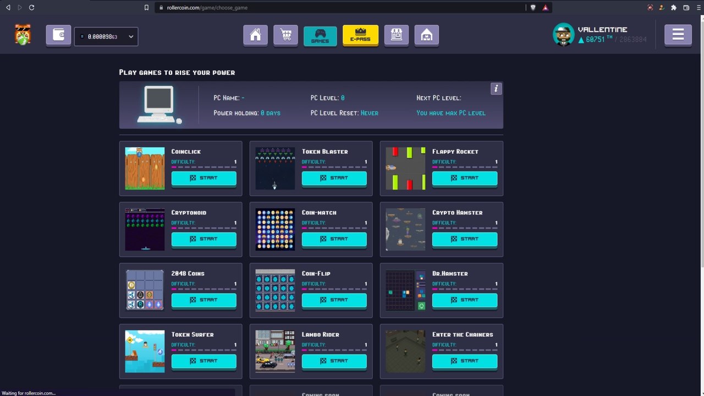Click the Coinclick game thumbnail

point(145,168)
